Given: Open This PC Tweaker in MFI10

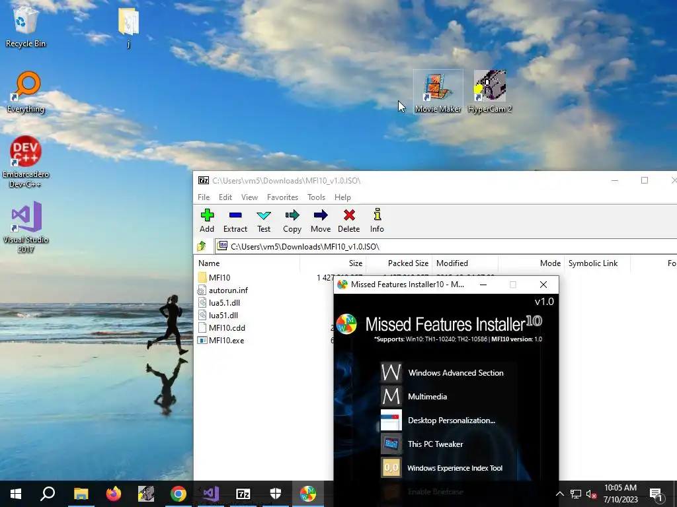Looking at the screenshot, I should tap(435, 444).
